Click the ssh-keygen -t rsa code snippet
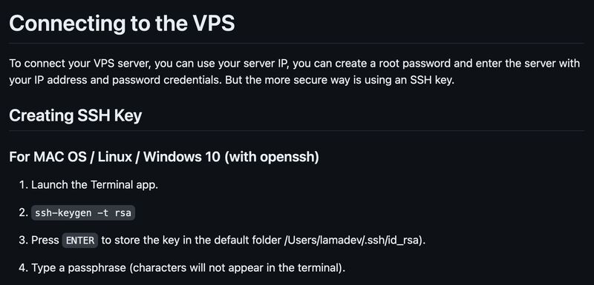594x285 pixels. pos(83,213)
